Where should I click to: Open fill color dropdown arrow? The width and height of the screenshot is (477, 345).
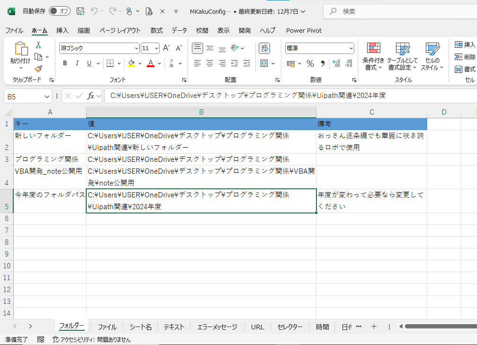[140, 63]
